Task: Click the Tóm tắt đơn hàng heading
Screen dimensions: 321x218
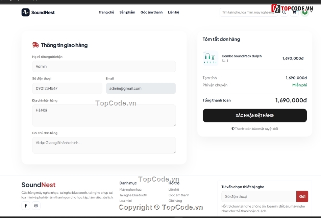Action: (x=221, y=39)
